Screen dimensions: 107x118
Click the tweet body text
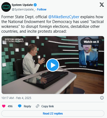(x=52, y=24)
